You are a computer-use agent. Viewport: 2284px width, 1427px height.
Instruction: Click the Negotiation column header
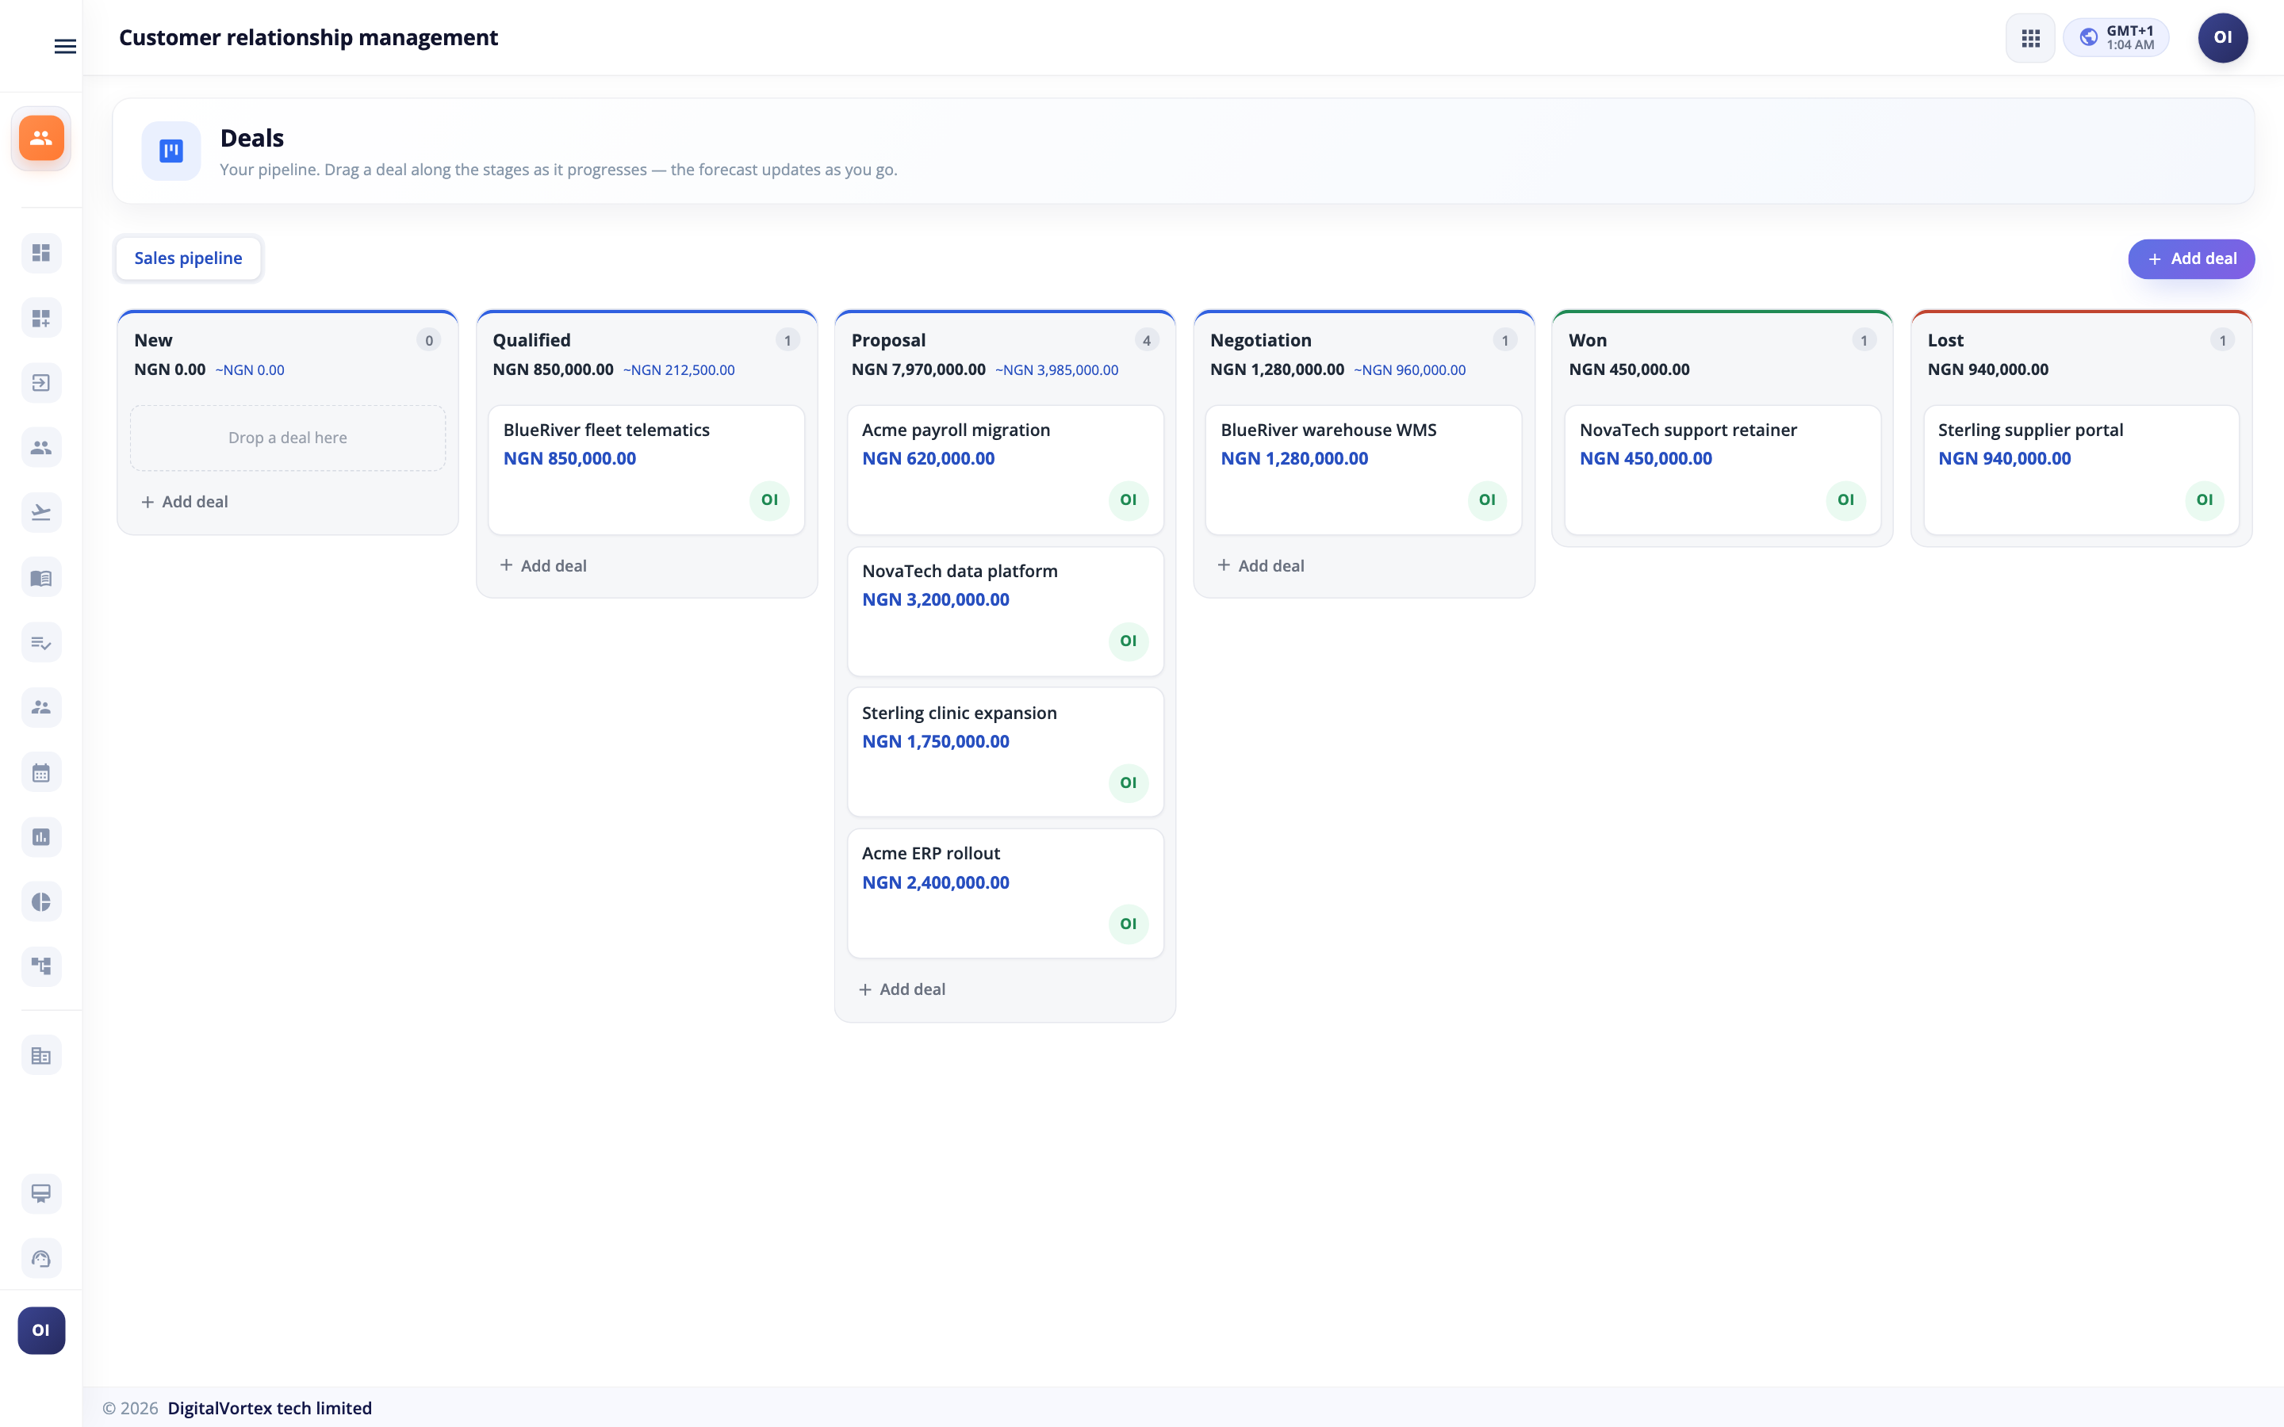[1261, 340]
